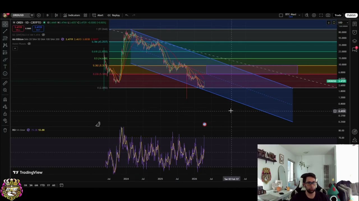Select the 1Y time range tab
359x201 pixels.
(48, 185)
